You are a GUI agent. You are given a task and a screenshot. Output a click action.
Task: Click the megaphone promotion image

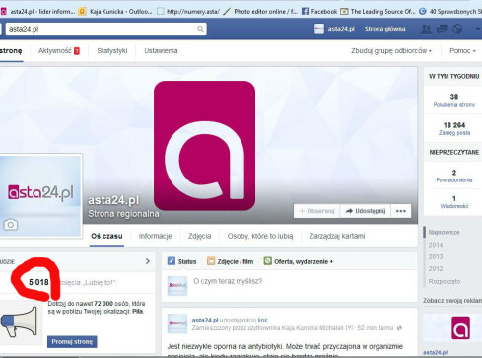tap(20, 322)
